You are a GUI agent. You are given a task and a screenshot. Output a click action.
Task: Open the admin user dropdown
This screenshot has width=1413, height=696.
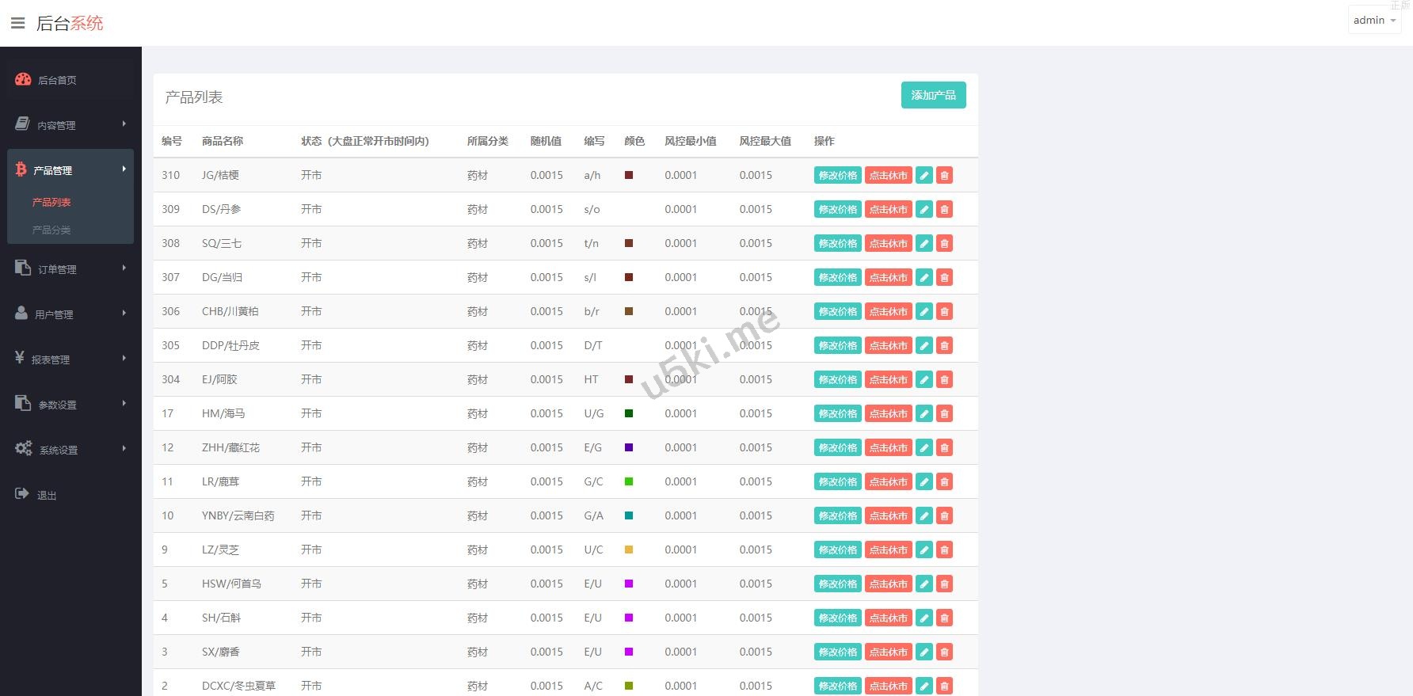pyautogui.click(x=1374, y=21)
